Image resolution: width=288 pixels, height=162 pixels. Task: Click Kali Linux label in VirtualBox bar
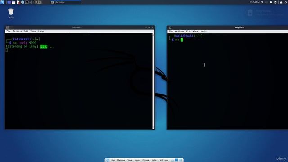pos(164,160)
